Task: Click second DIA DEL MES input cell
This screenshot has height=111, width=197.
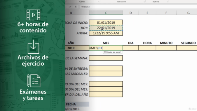Action: tap(106, 89)
